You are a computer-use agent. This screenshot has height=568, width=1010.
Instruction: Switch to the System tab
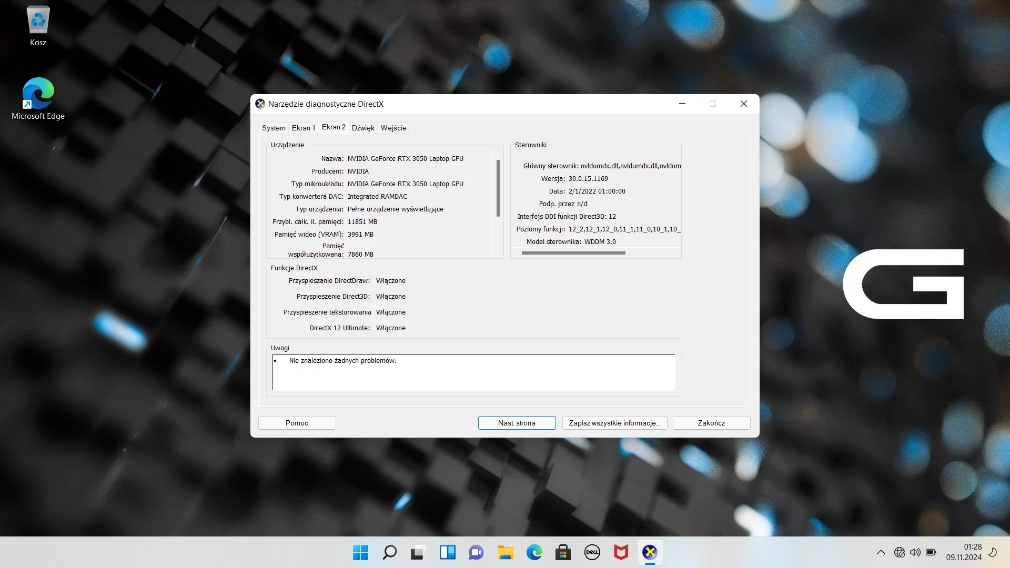coord(273,127)
